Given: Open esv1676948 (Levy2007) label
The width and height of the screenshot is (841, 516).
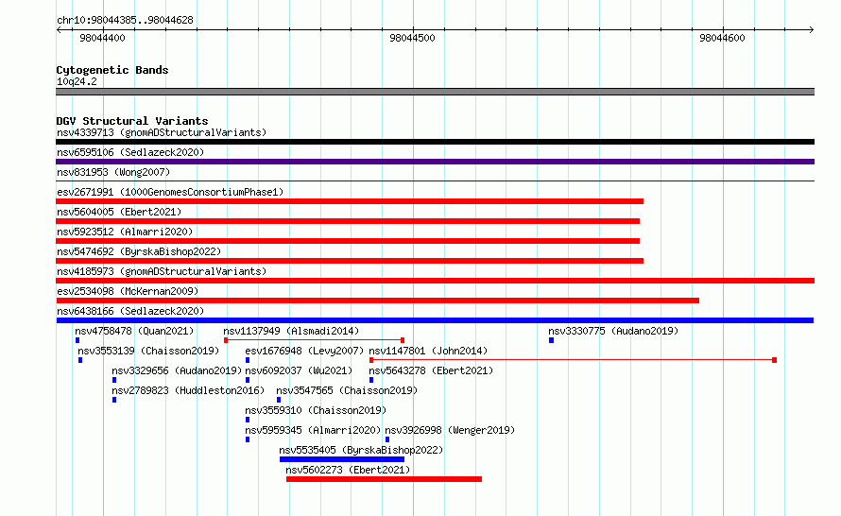Looking at the screenshot, I should [304, 351].
